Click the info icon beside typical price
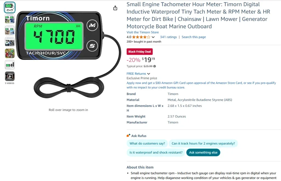Image resolution: width=281 pixels, height=181 pixels. pyautogui.click(x=155, y=66)
